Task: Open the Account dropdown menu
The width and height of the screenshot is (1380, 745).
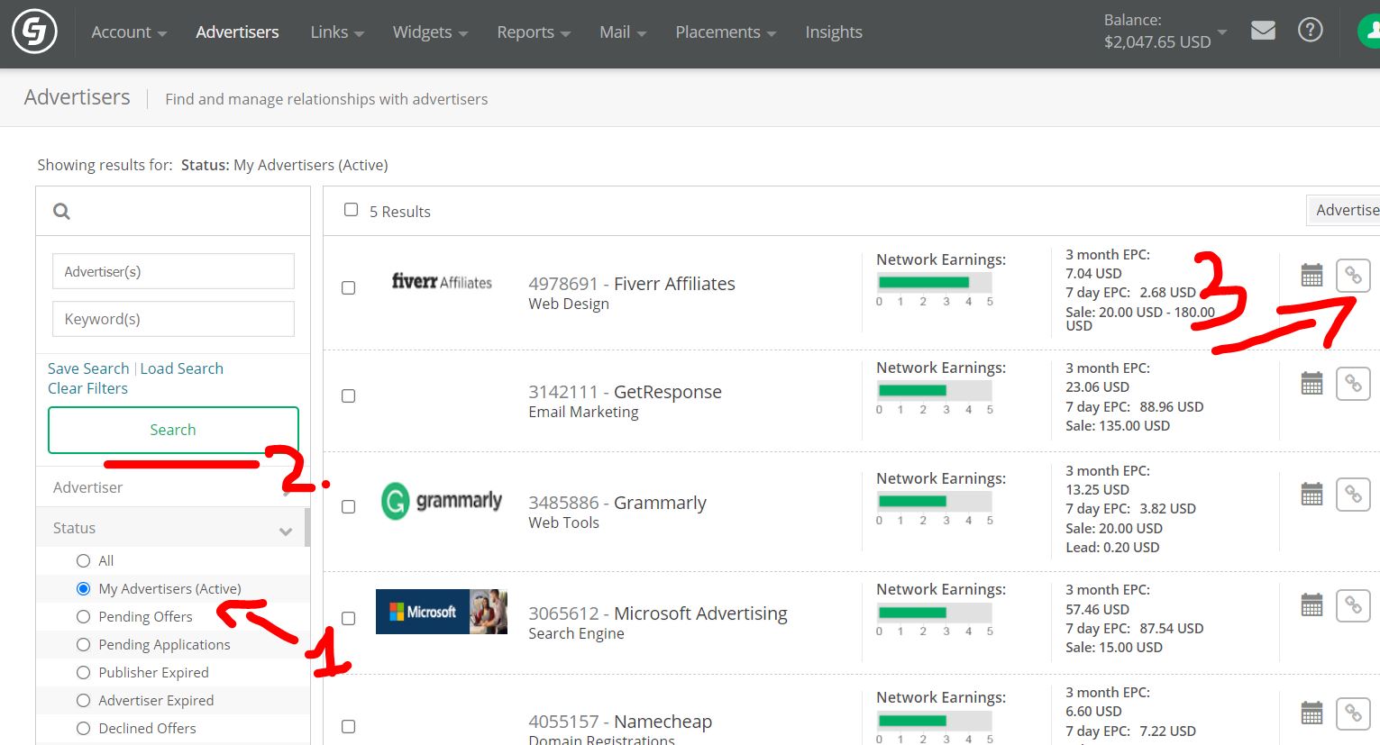Action: 129,32
